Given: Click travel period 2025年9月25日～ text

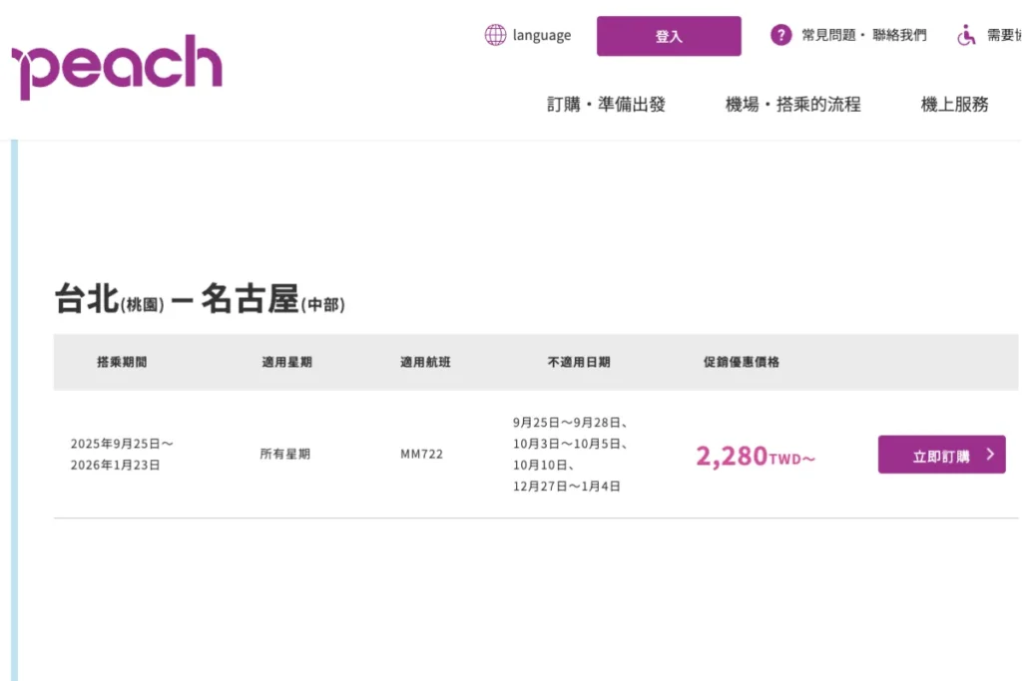Looking at the screenshot, I should click(x=122, y=444).
